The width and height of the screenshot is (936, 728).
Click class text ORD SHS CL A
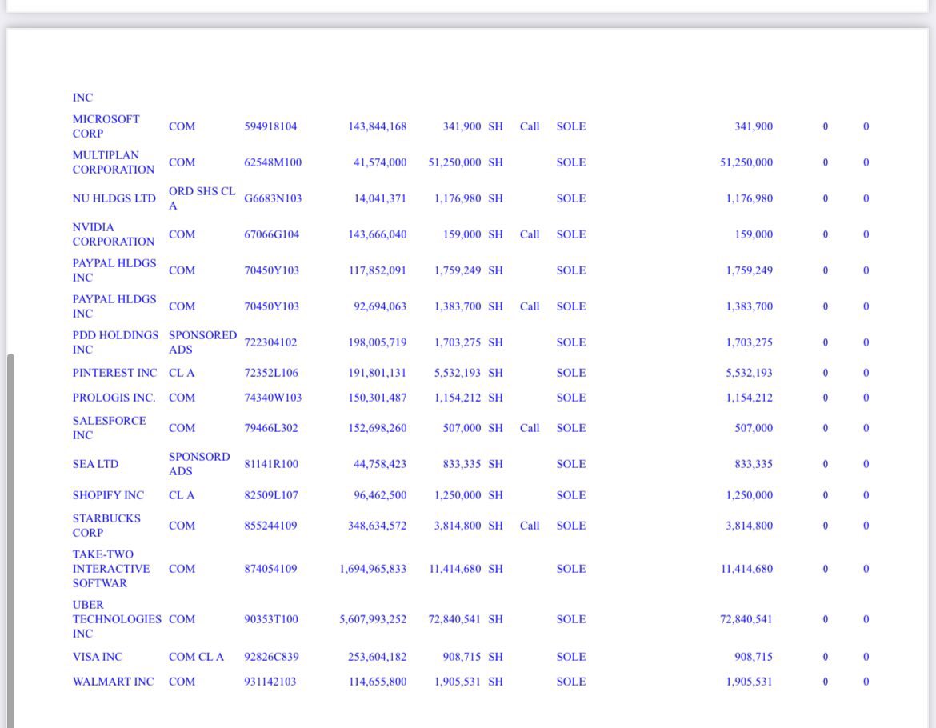(202, 198)
